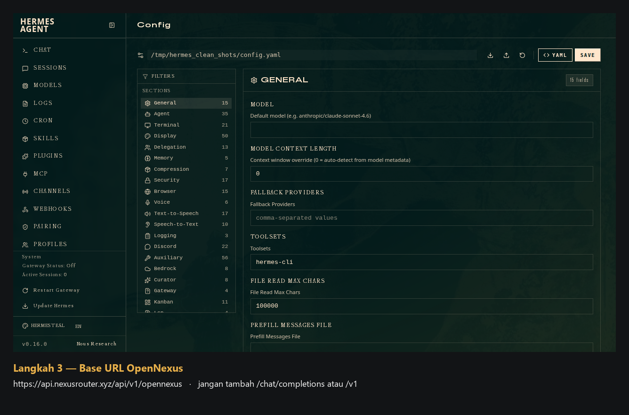Viewport: 629px width, 415px height.
Task: Open the Cron page
Action: tap(69, 120)
